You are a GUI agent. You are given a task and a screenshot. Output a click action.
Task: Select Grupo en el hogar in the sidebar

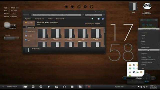click(x=30, y=31)
